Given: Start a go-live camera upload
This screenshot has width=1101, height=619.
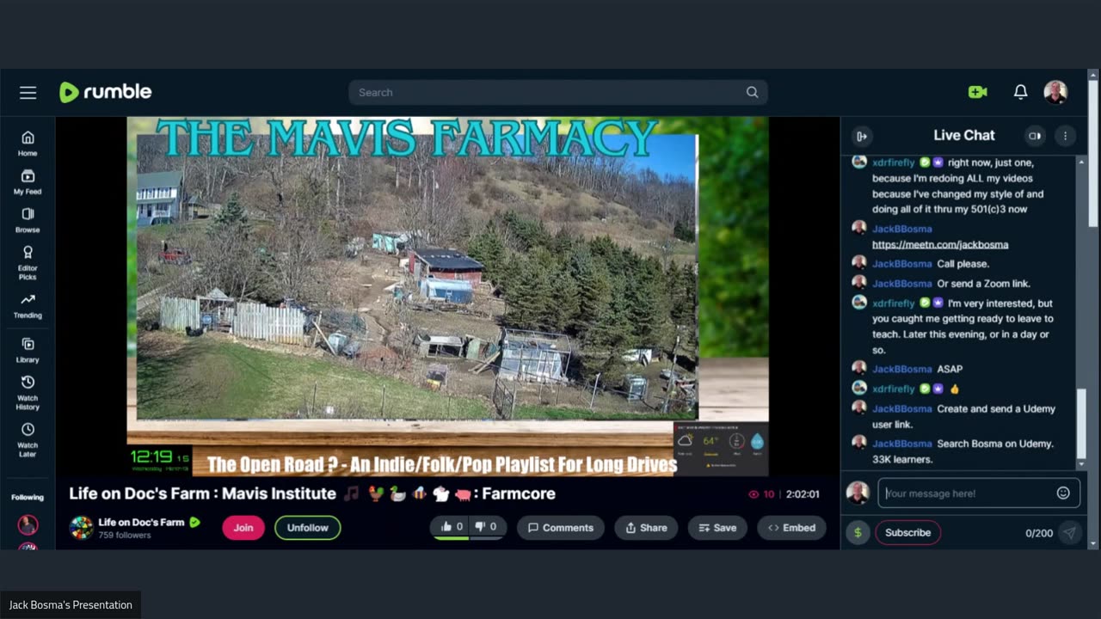Looking at the screenshot, I should click(x=978, y=92).
